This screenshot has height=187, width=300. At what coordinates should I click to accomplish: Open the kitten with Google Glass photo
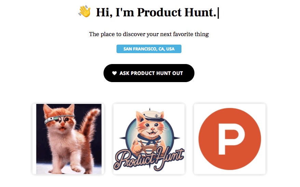68,139
